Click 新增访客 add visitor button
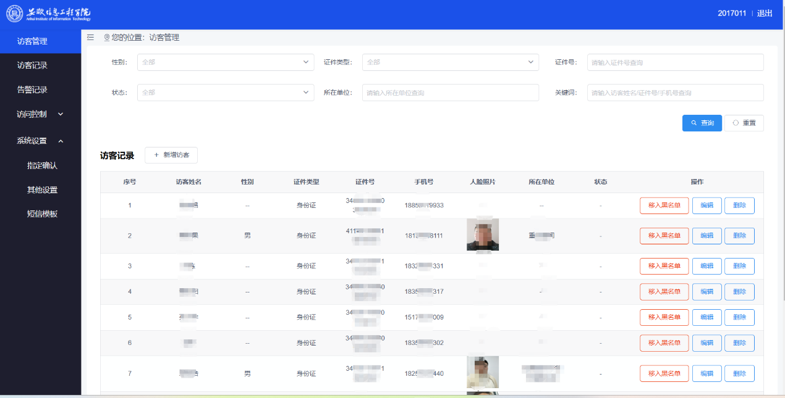 click(171, 155)
